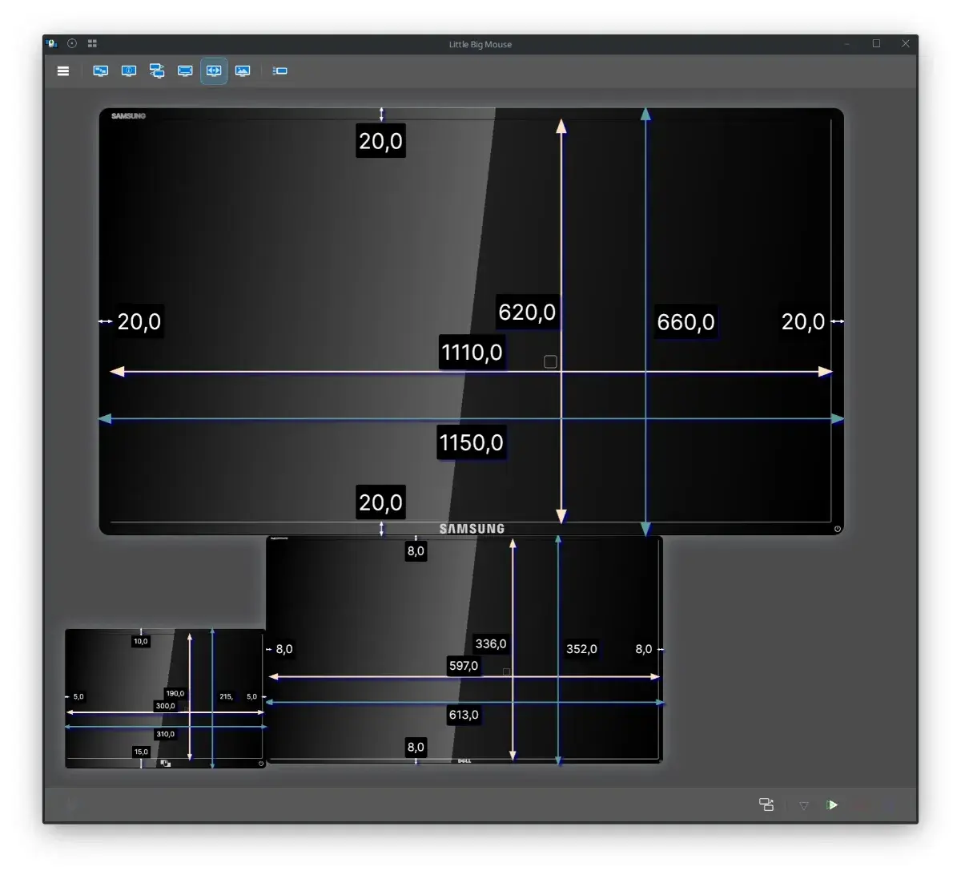
Task: Click the Little Big Mouse title bar app icon
Action: pyautogui.click(x=51, y=44)
